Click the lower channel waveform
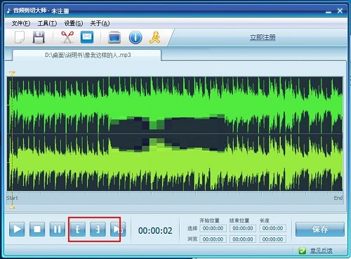351x259 pixels. pyautogui.click(x=175, y=162)
